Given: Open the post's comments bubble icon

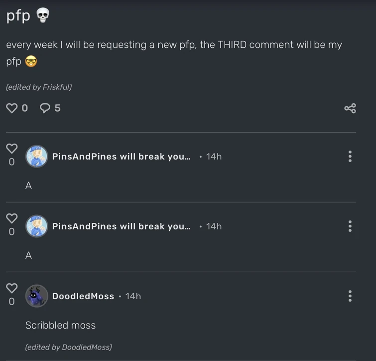Looking at the screenshot, I should (45, 108).
